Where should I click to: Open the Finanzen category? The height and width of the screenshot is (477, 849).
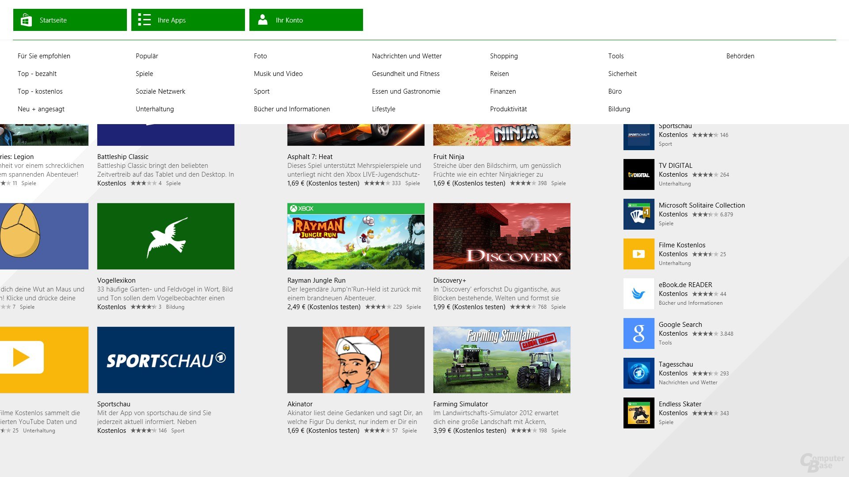pyautogui.click(x=503, y=91)
